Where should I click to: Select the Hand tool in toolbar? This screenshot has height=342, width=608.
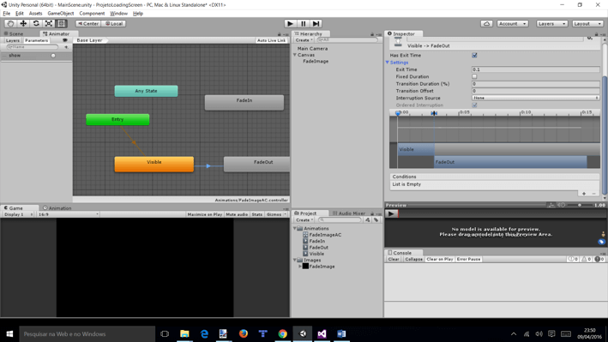pos(10,24)
